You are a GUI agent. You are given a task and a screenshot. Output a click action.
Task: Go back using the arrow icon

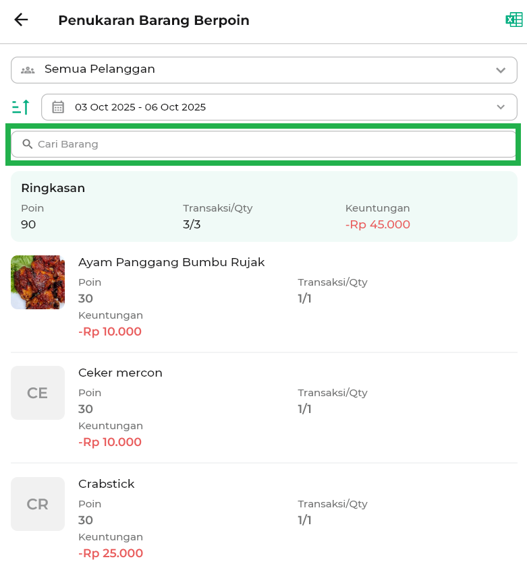pyautogui.click(x=21, y=20)
